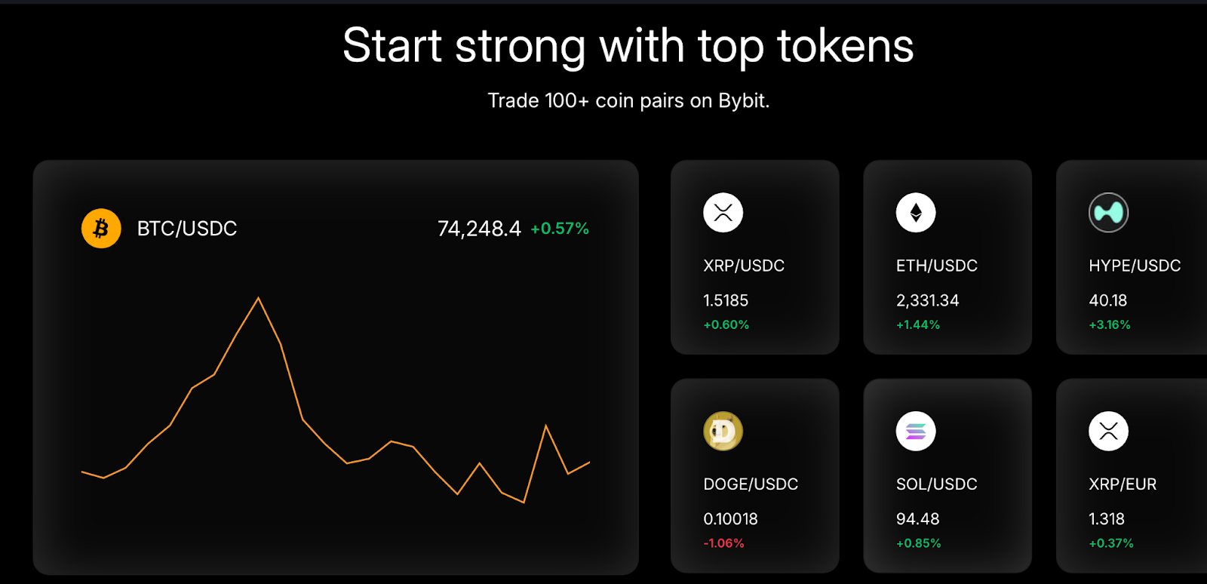
Task: Open the SOL/USDC pair label
Action: click(x=936, y=484)
